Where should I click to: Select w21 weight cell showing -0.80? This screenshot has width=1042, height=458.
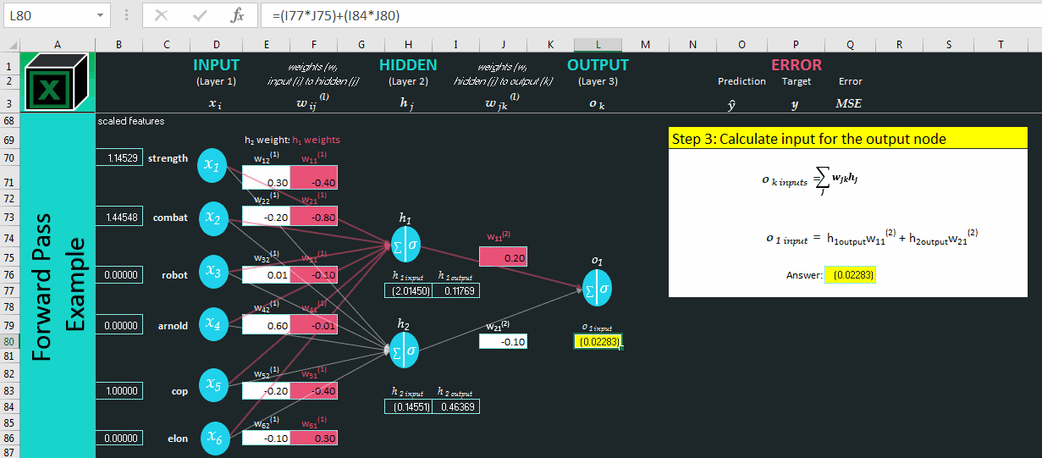coord(313,215)
